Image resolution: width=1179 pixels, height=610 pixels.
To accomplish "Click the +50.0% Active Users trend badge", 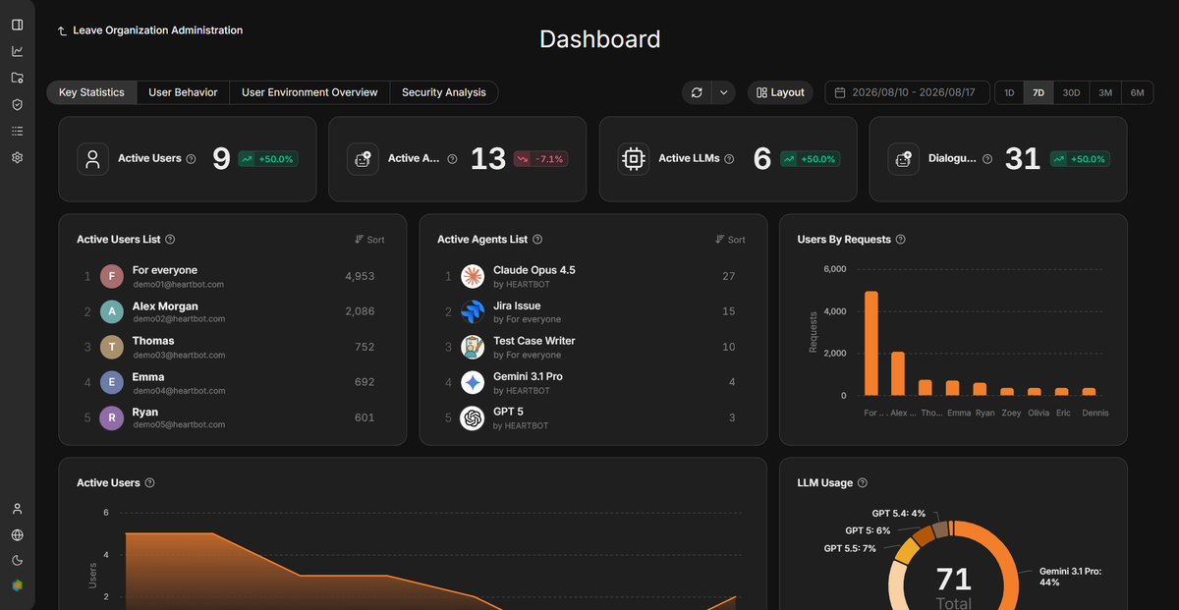I will point(268,159).
